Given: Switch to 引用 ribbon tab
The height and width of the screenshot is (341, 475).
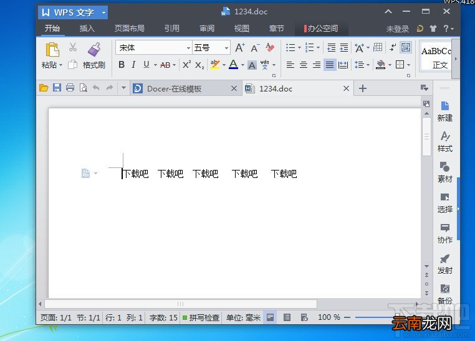Looking at the screenshot, I should 172,29.
